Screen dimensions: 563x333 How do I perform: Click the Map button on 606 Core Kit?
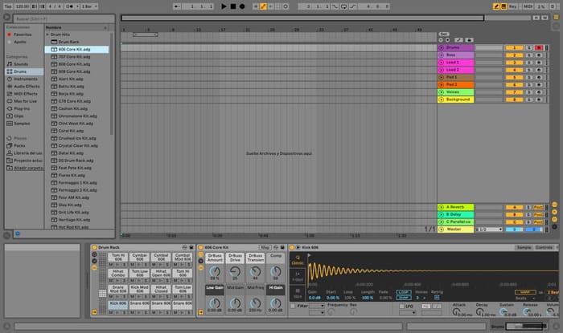265,247
